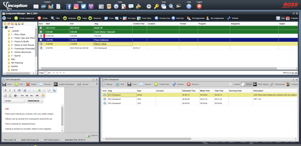Toggle Bold formatting in story editor
The image size is (301, 146).
[x=5, y=90]
